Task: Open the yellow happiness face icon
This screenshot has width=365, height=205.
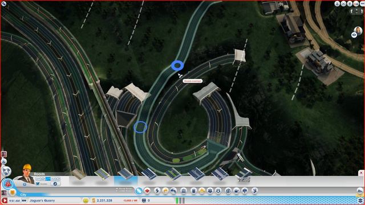Action: coord(86,200)
